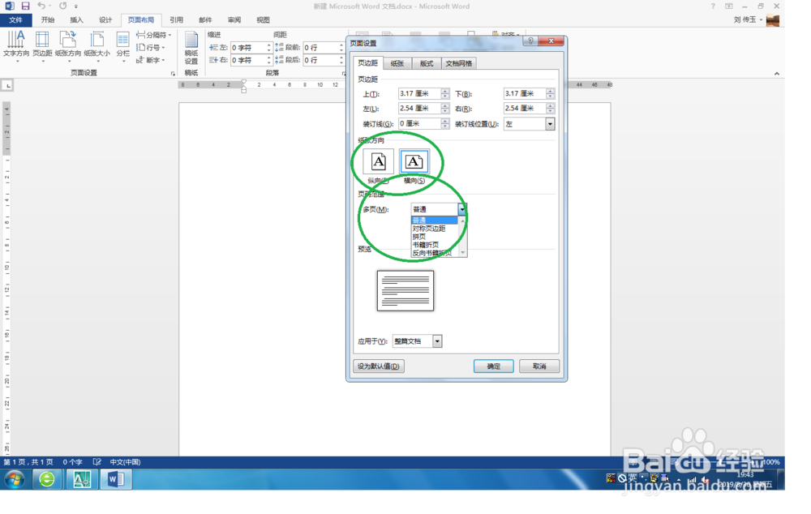Choose 对称页边距 from the multi-page list
The height and width of the screenshot is (514, 811).
coord(427,229)
